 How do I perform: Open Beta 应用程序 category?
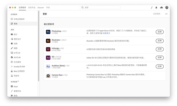coord(18,71)
